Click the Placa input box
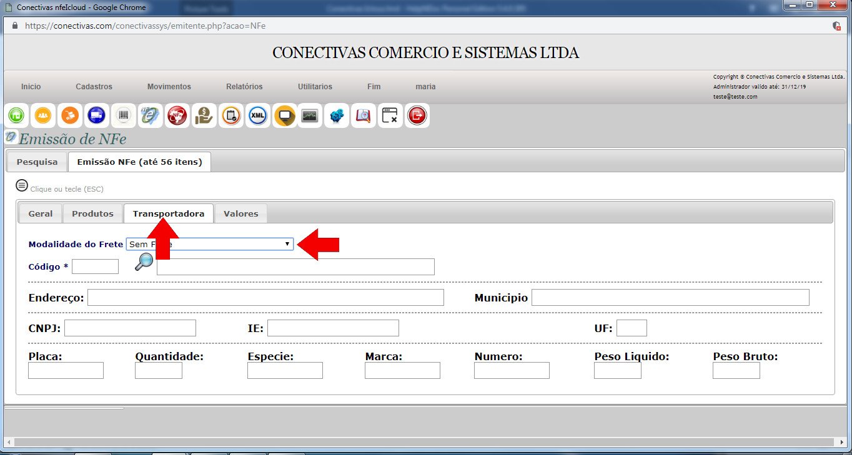 pyautogui.click(x=66, y=370)
